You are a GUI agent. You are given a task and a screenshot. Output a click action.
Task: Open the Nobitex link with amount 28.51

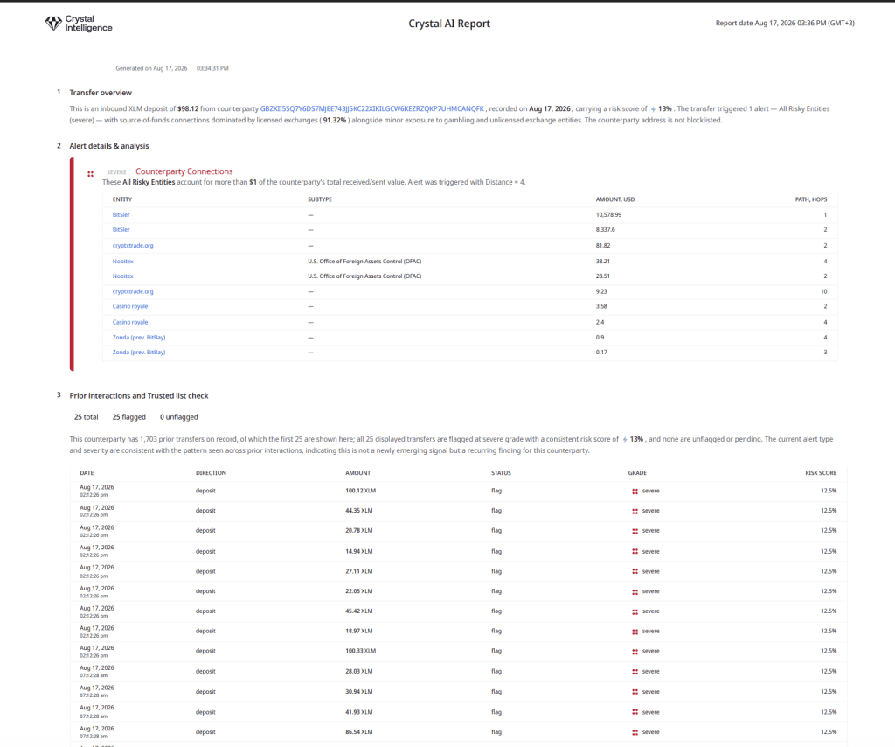coord(122,276)
